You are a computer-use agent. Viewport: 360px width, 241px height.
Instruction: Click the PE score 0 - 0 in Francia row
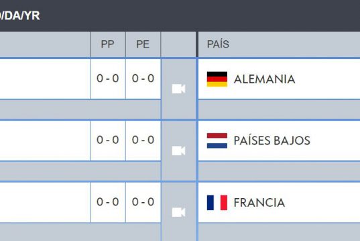tap(143, 202)
